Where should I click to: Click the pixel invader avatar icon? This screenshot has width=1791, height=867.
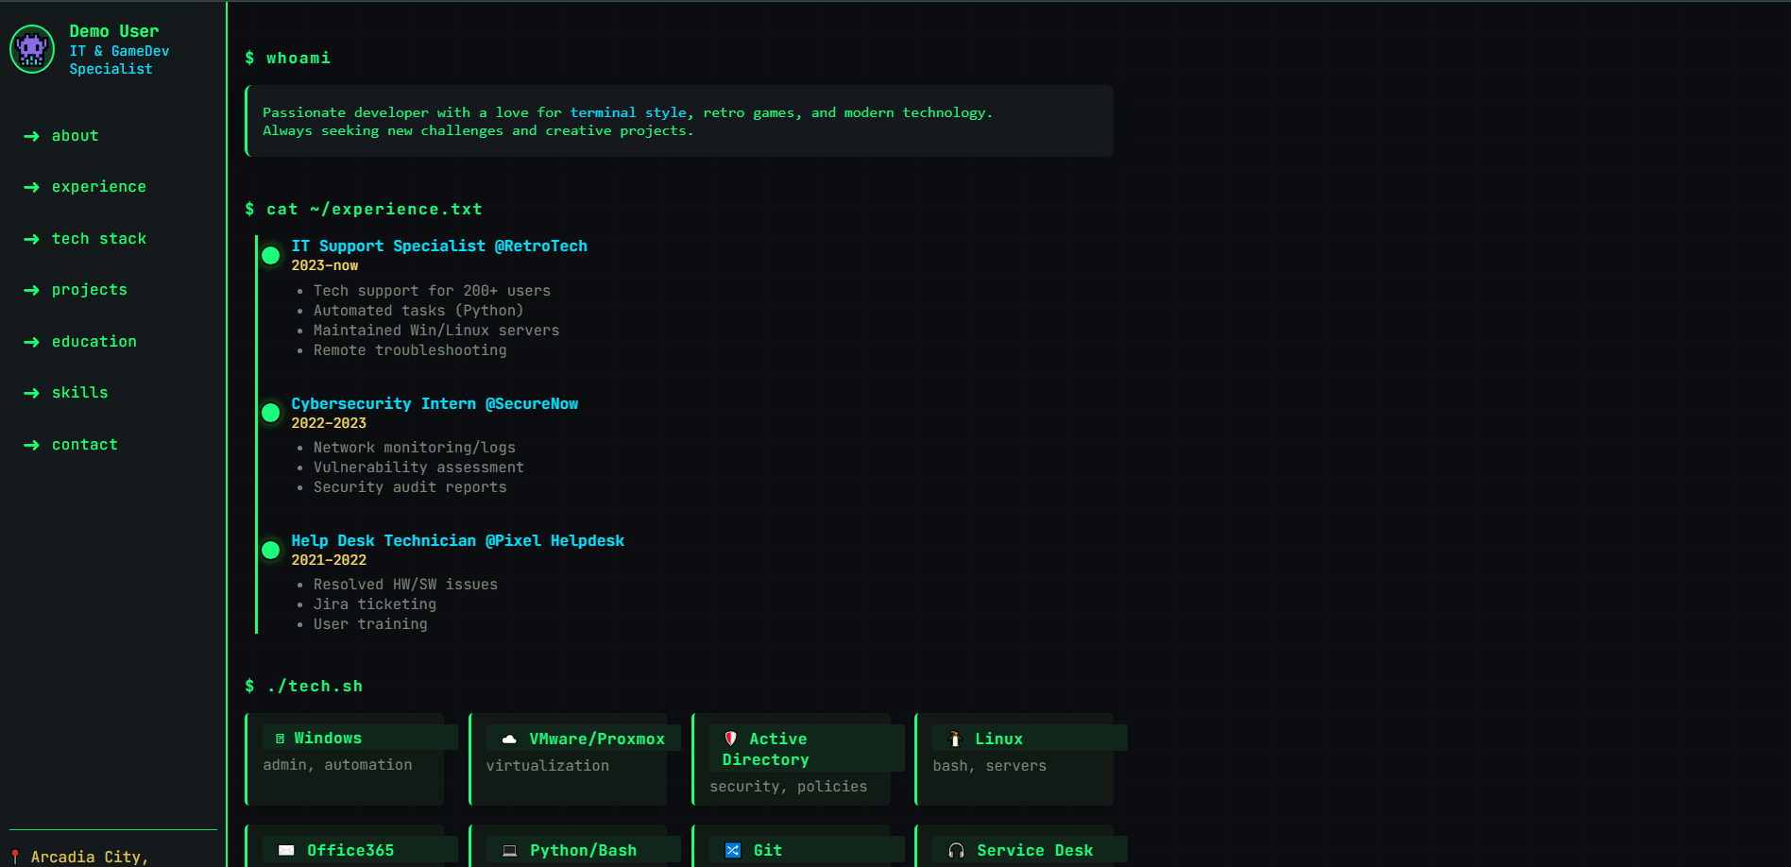pos(32,49)
